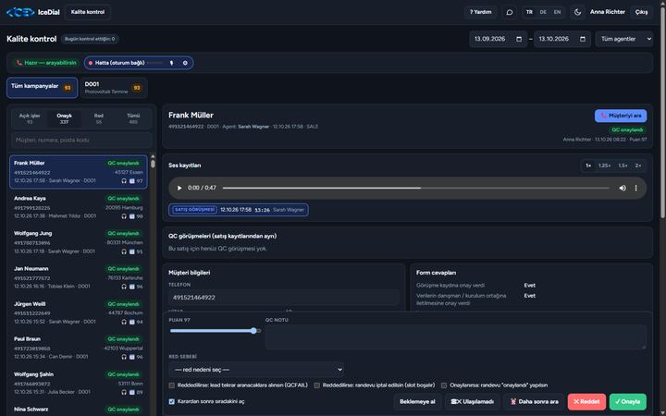Set playback speed to 1×
666x416 pixels.
click(588, 165)
